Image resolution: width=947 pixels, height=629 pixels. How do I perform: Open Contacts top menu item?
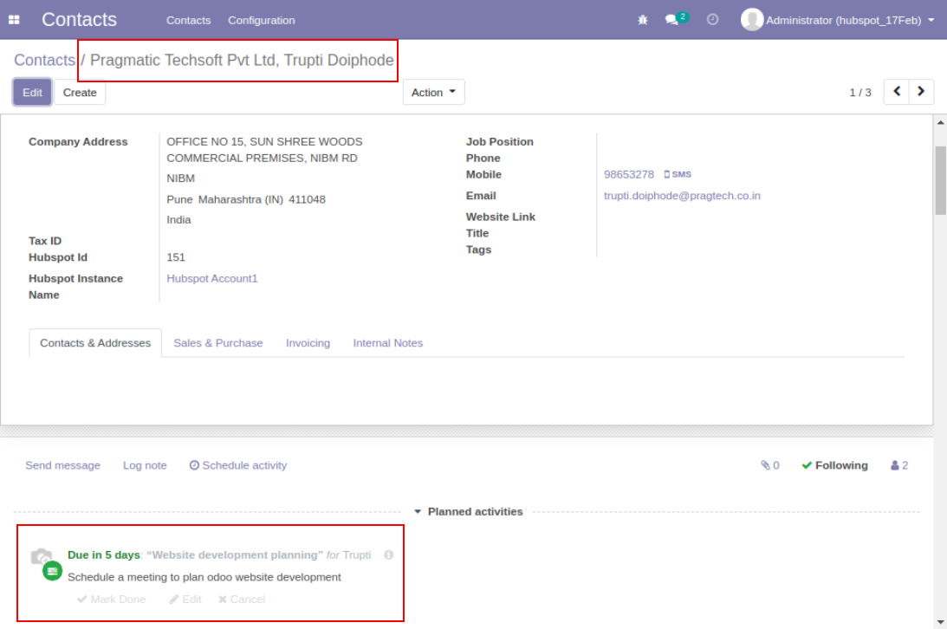click(x=188, y=21)
